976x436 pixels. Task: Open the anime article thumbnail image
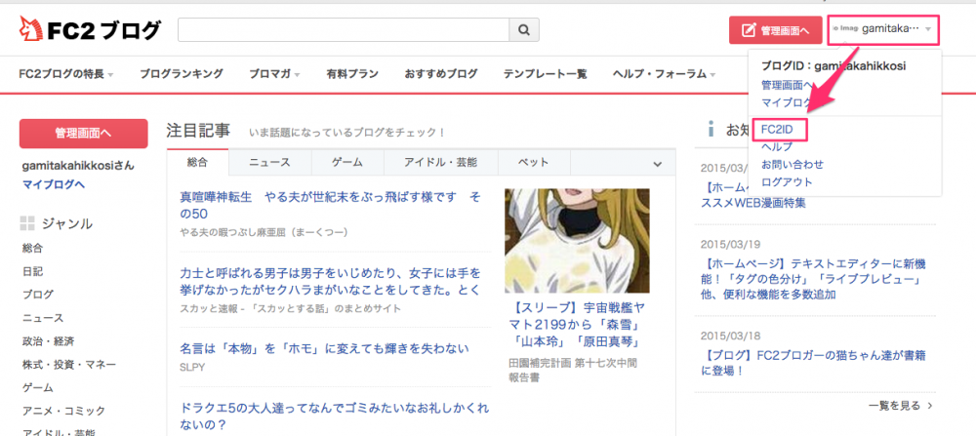tap(577, 240)
